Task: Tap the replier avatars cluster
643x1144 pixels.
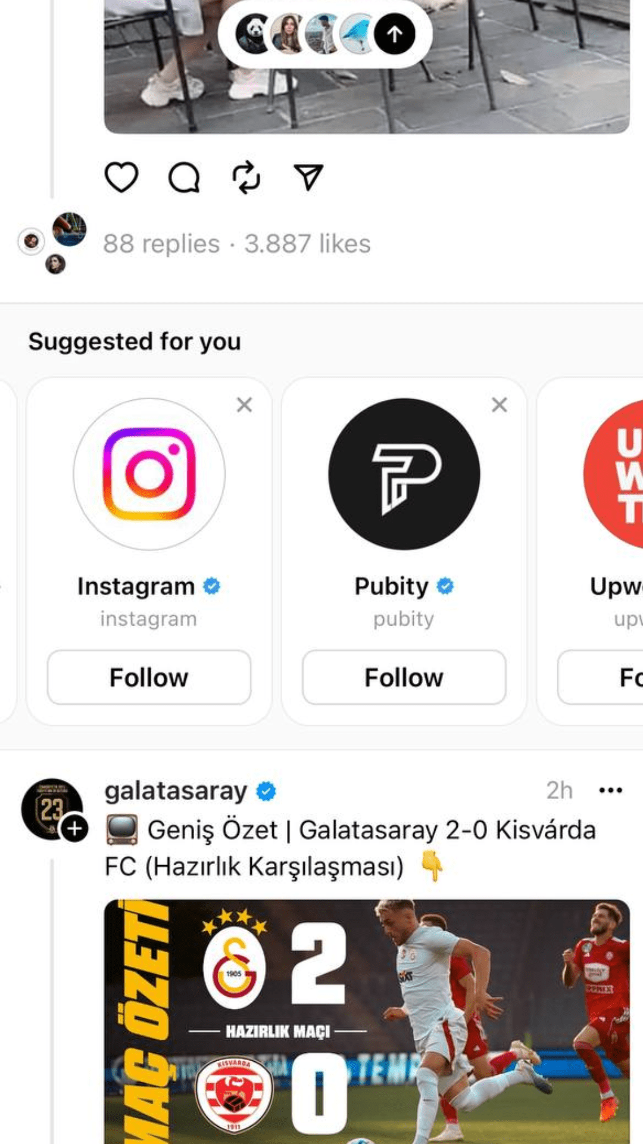Action: 54,243
